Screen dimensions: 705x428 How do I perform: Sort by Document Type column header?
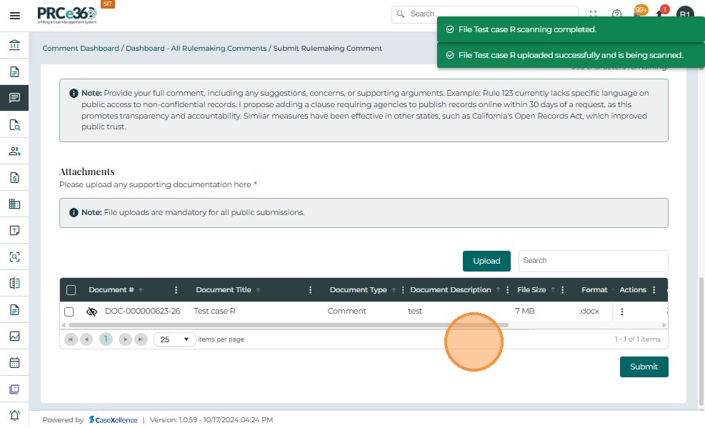pos(358,290)
